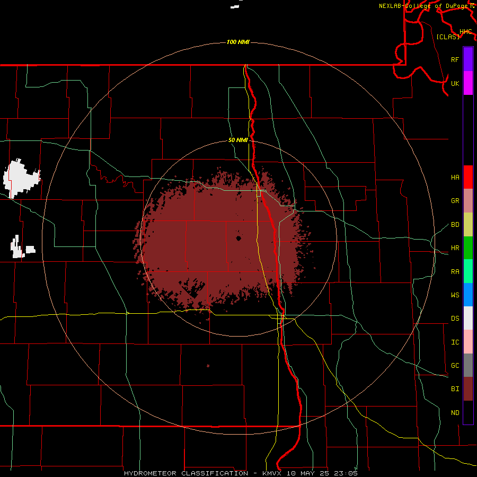Click the 'DS' legend label

point(455,319)
